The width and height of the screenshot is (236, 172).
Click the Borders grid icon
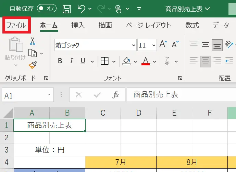104,61
